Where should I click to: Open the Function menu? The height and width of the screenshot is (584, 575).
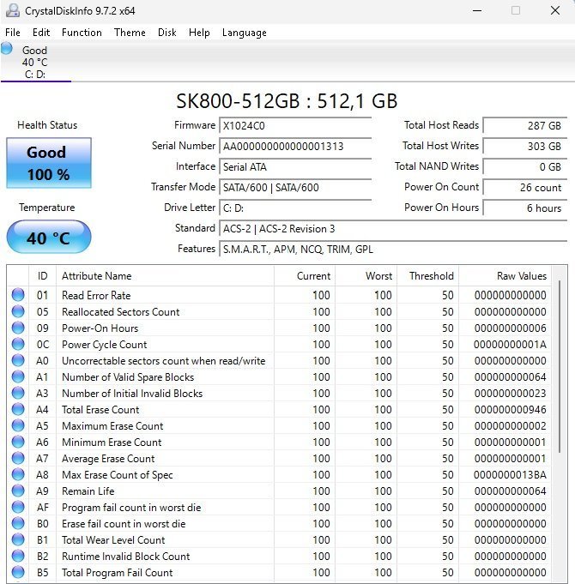pos(82,33)
